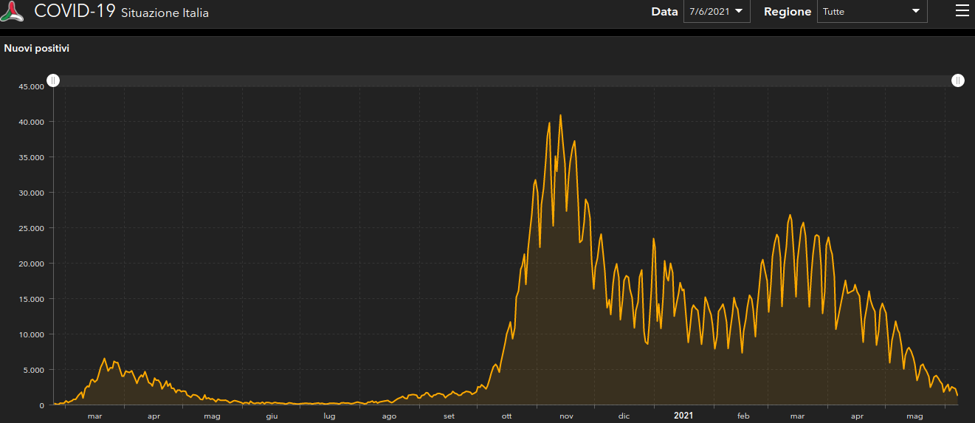Click the 'ott' month axis label
975x423 pixels.
point(507,416)
